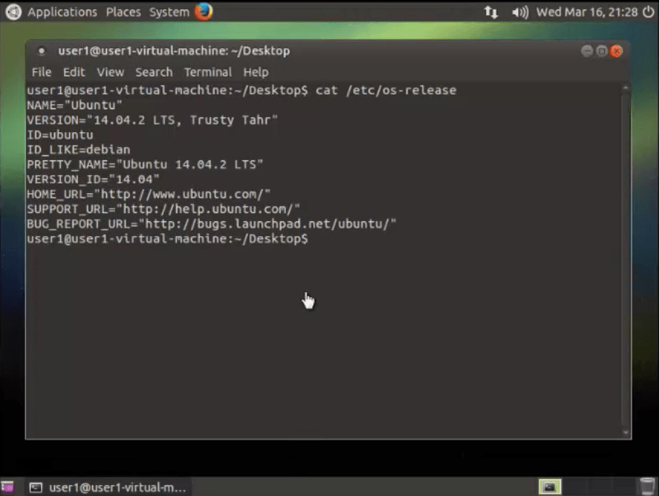
Task: Open the network connections indicator
Action: pyautogui.click(x=490, y=12)
